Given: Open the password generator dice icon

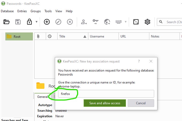Looking at the screenshot, I should (136, 22).
